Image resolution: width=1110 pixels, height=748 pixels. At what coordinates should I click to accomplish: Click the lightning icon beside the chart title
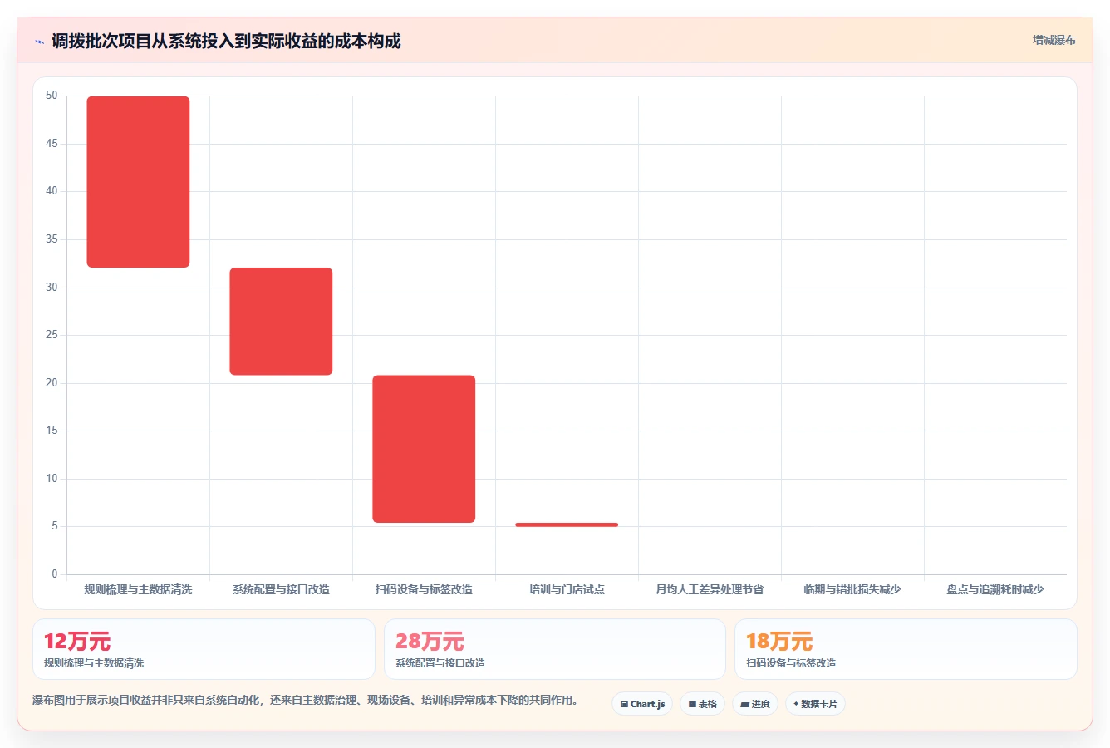tap(40, 42)
